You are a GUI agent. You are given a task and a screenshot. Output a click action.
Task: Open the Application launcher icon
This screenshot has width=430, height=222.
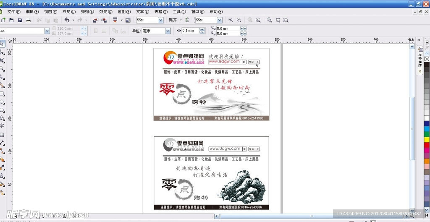pos(115,20)
